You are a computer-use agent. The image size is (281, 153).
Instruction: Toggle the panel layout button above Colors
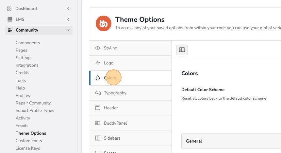(182, 49)
